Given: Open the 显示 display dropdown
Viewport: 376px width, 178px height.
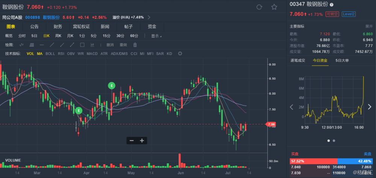Looking at the screenshot, I should point(156,36).
